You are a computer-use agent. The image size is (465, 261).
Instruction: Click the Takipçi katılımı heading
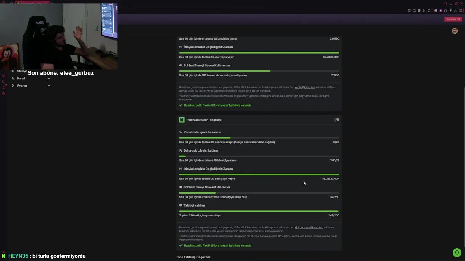point(194,206)
